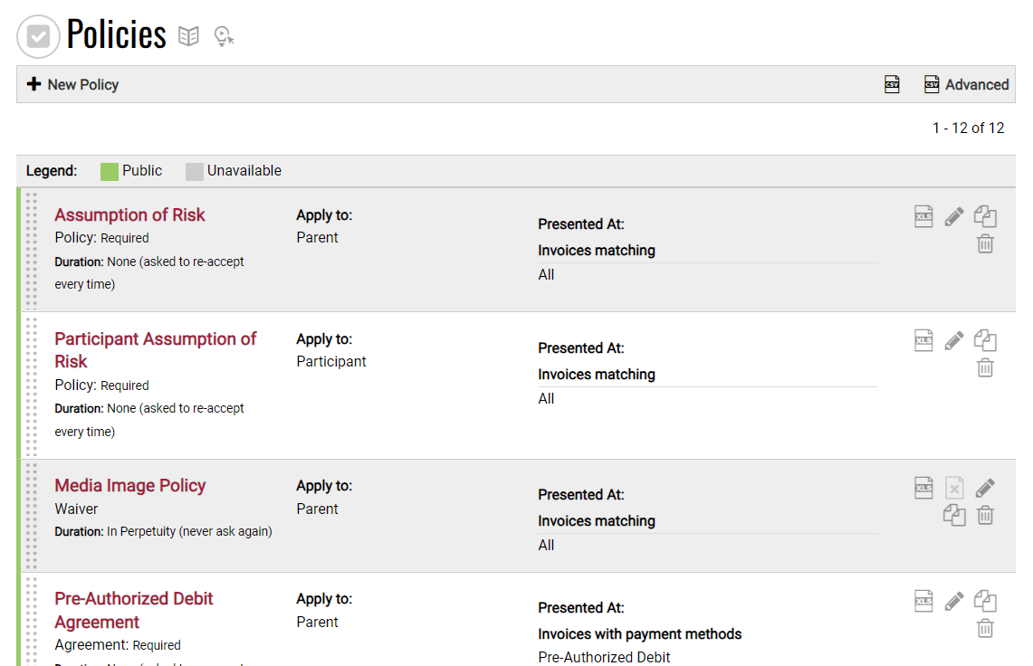1033x666 pixels.
Task: Click the Policies checkmark logo icon
Action: [38, 36]
